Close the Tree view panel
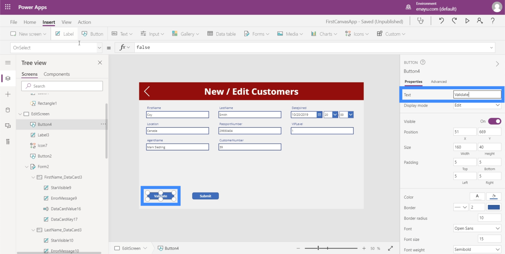 (x=100, y=63)
